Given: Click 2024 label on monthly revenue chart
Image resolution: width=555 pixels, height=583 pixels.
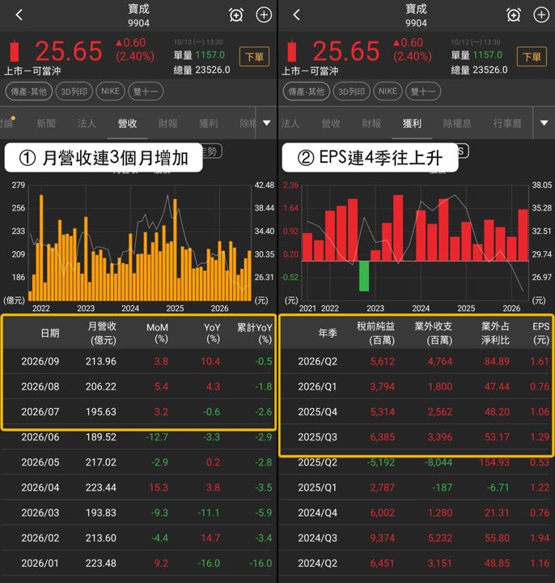Looking at the screenshot, I should 130,309.
